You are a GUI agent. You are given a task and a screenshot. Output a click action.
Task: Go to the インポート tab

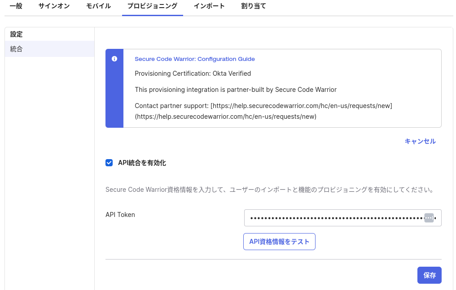pos(209,6)
